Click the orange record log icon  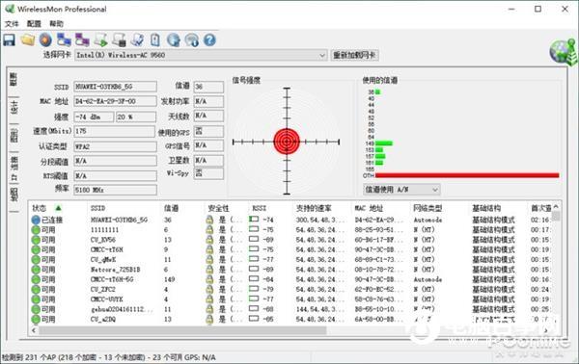click(x=45, y=39)
